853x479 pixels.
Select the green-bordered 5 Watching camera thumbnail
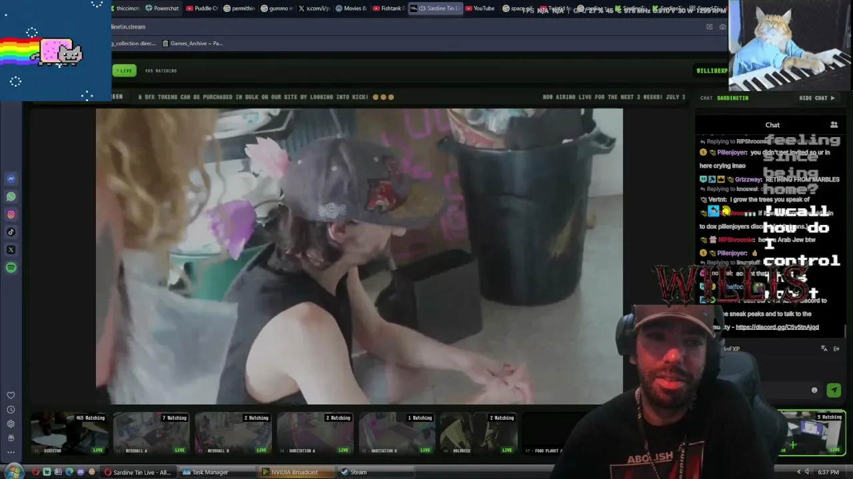814,433
